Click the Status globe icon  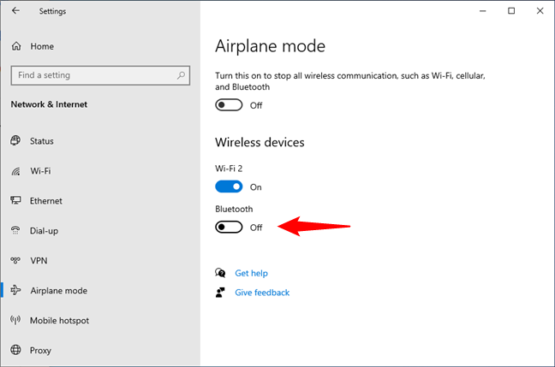tap(15, 140)
